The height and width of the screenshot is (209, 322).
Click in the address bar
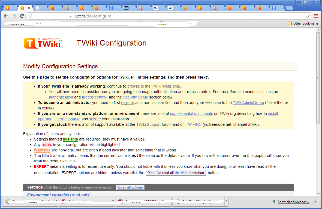click(164, 16)
